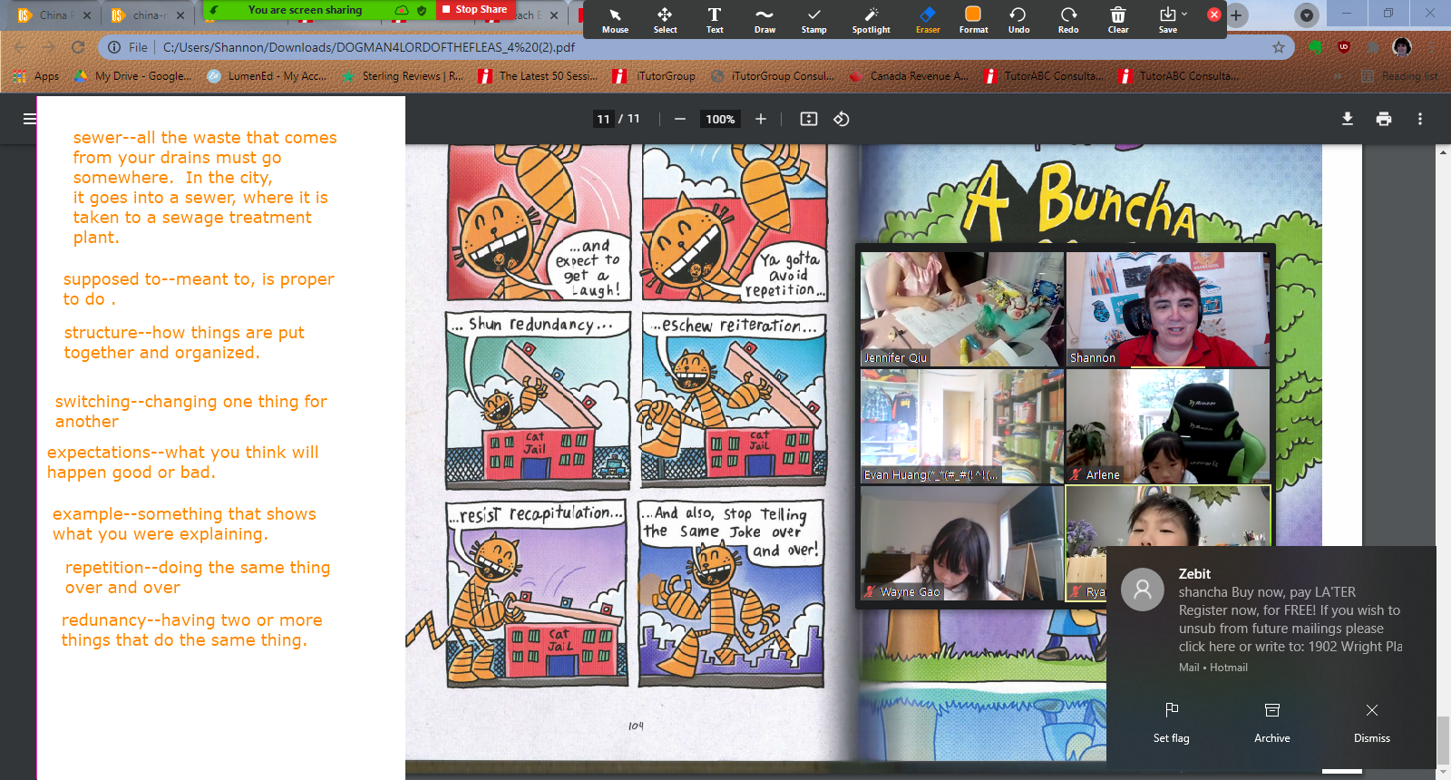Dismiss the Zebit mail notification
This screenshot has height=780, width=1451.
click(x=1372, y=722)
